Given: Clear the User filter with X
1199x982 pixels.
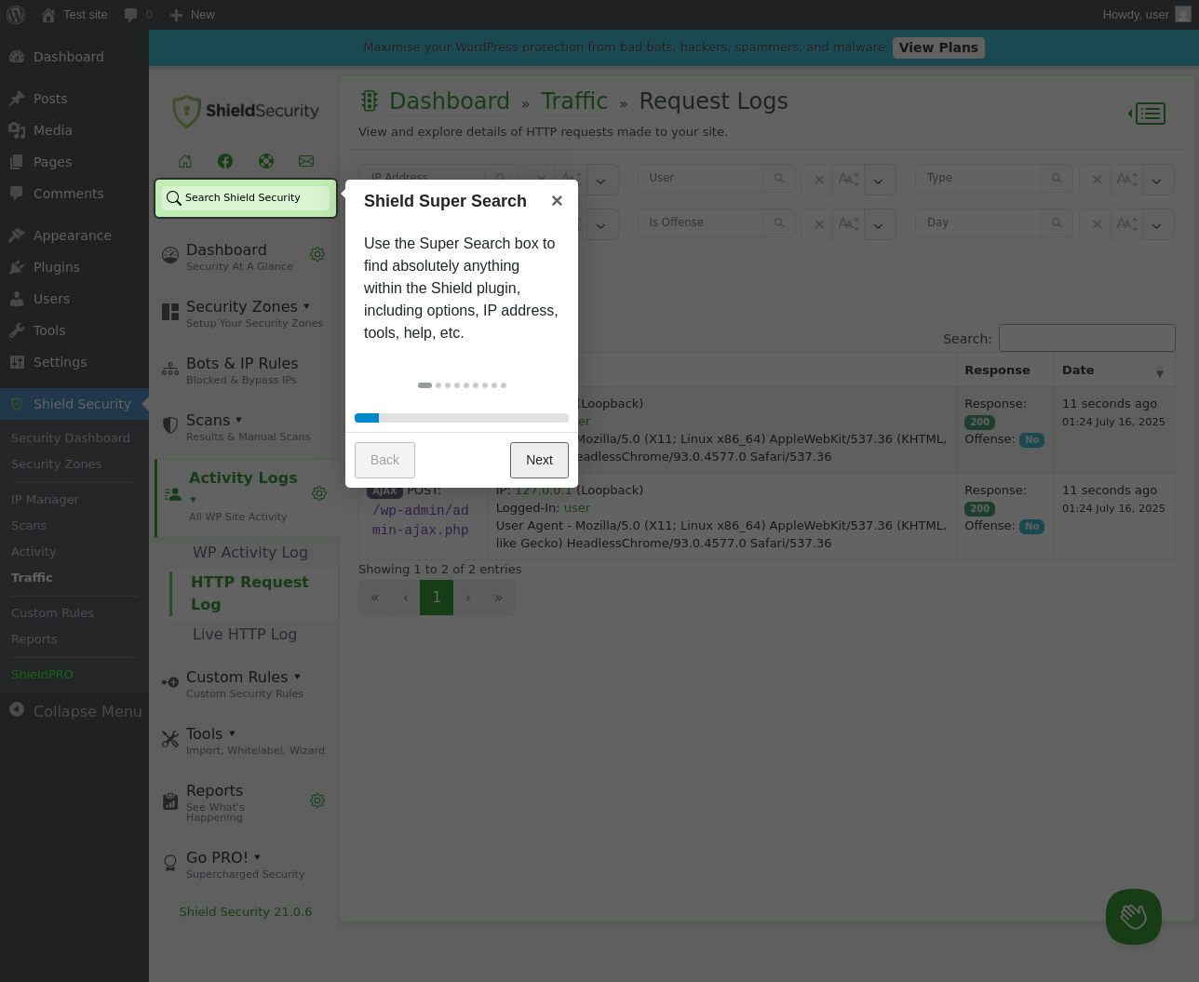Looking at the screenshot, I should pos(819,180).
